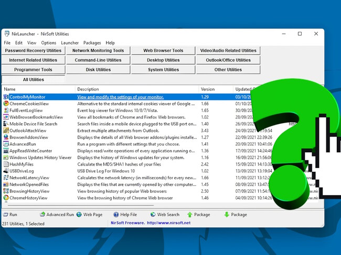Click the USBDriveLog icon

tap(6, 171)
